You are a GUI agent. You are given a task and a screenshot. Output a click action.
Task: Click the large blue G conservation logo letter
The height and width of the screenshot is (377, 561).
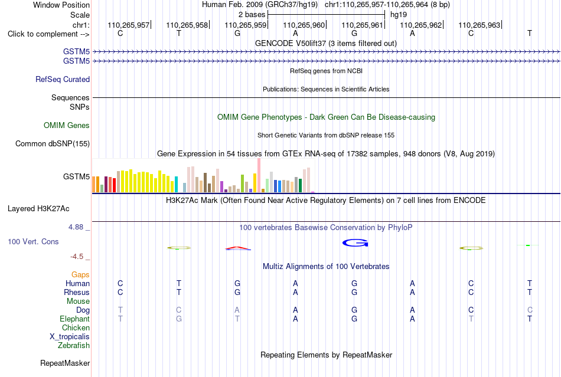(355, 243)
